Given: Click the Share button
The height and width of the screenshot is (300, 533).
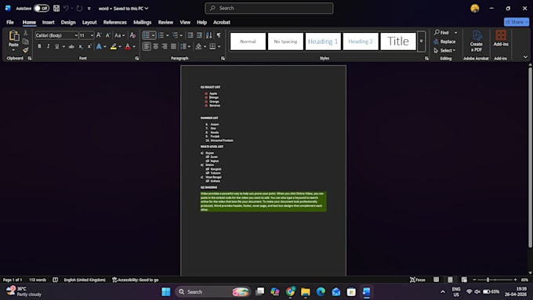Looking at the screenshot, I should 516,22.
